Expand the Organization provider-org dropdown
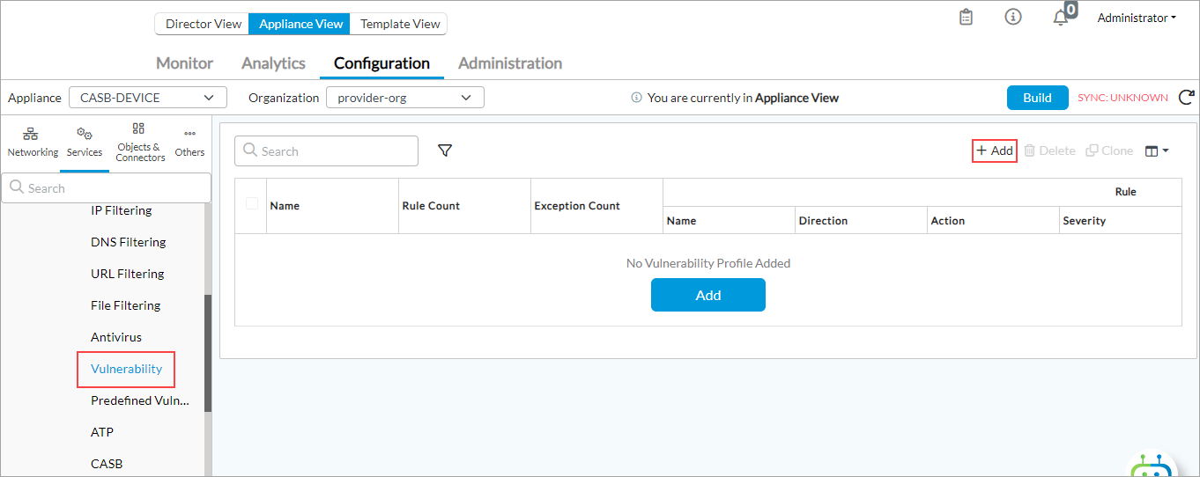The height and width of the screenshot is (477, 1200). [x=404, y=98]
